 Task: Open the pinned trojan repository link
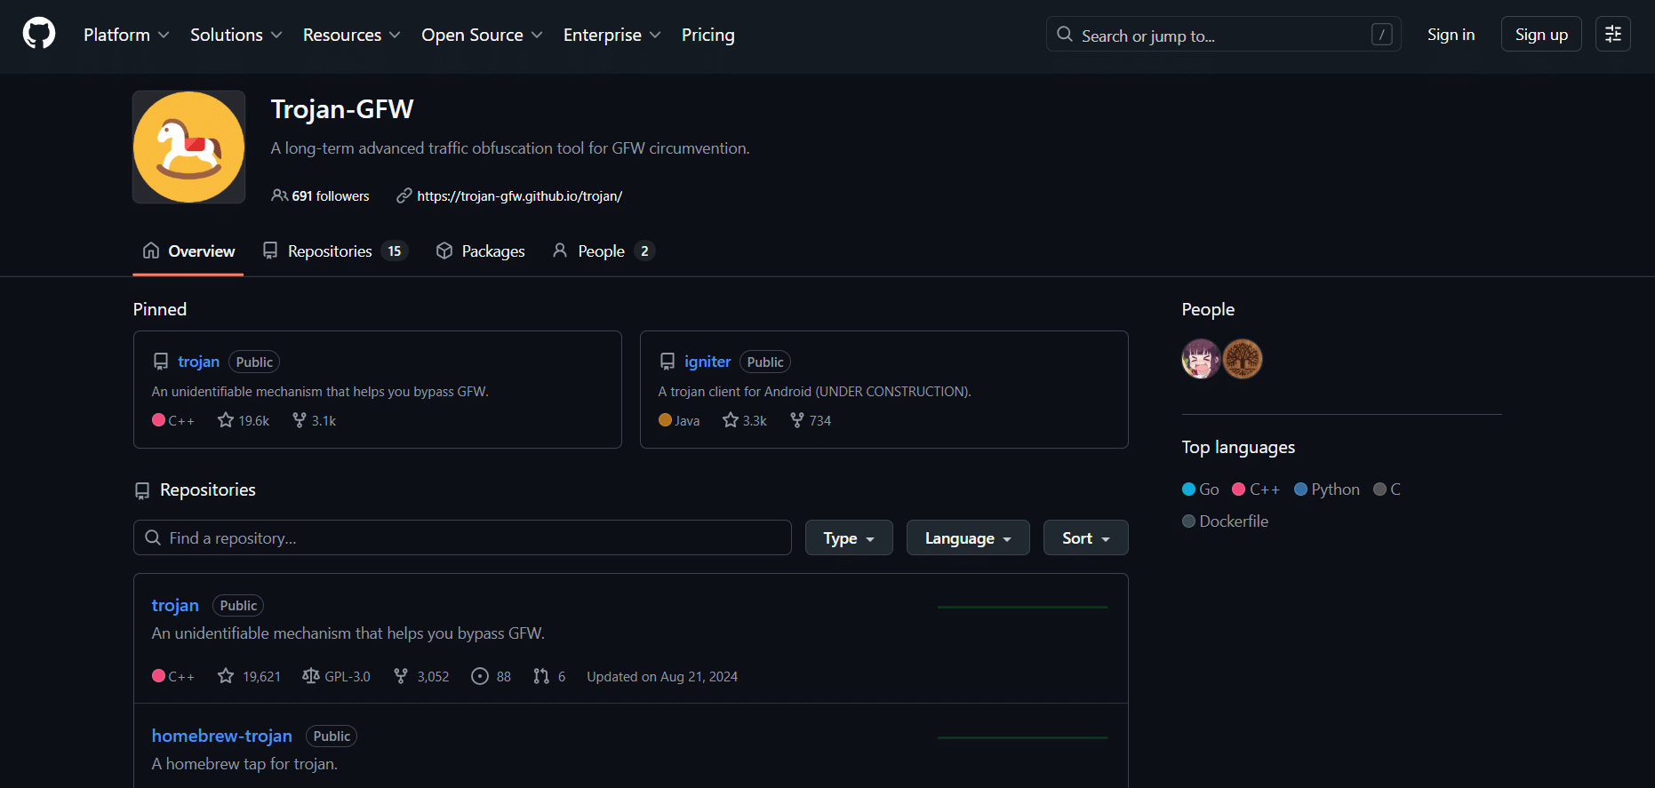pos(198,362)
